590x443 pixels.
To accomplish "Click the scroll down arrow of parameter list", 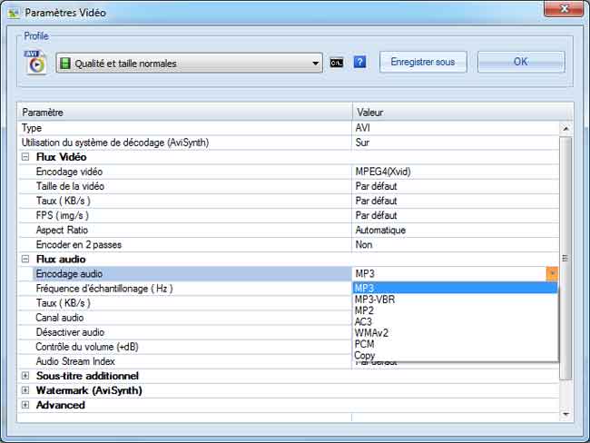I will [566, 413].
